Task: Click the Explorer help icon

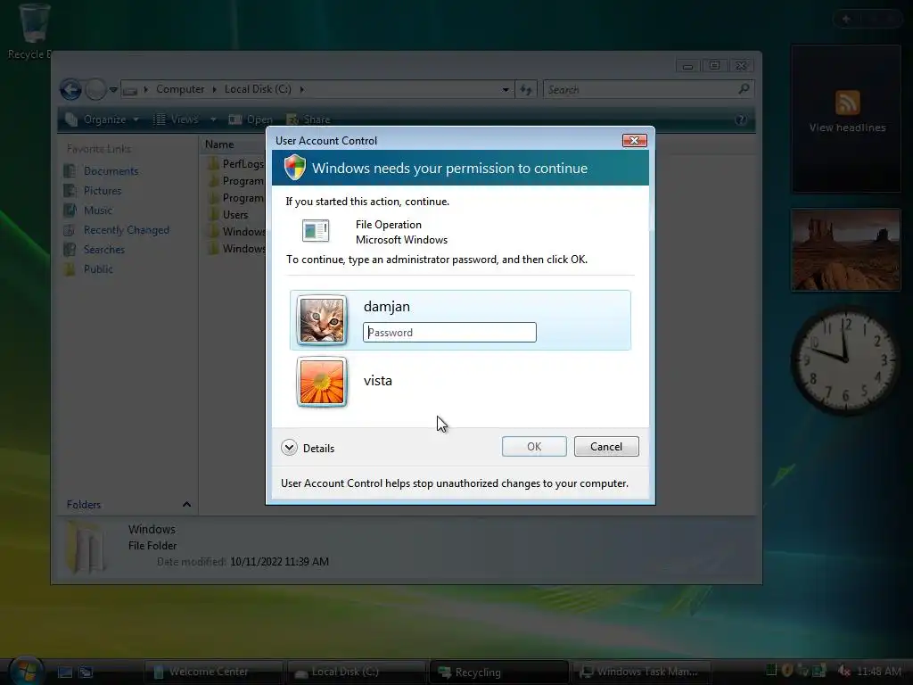Action: click(x=741, y=120)
